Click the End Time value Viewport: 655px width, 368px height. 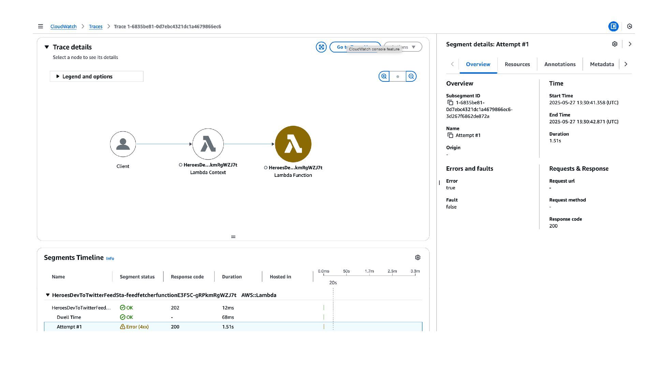[x=584, y=122]
